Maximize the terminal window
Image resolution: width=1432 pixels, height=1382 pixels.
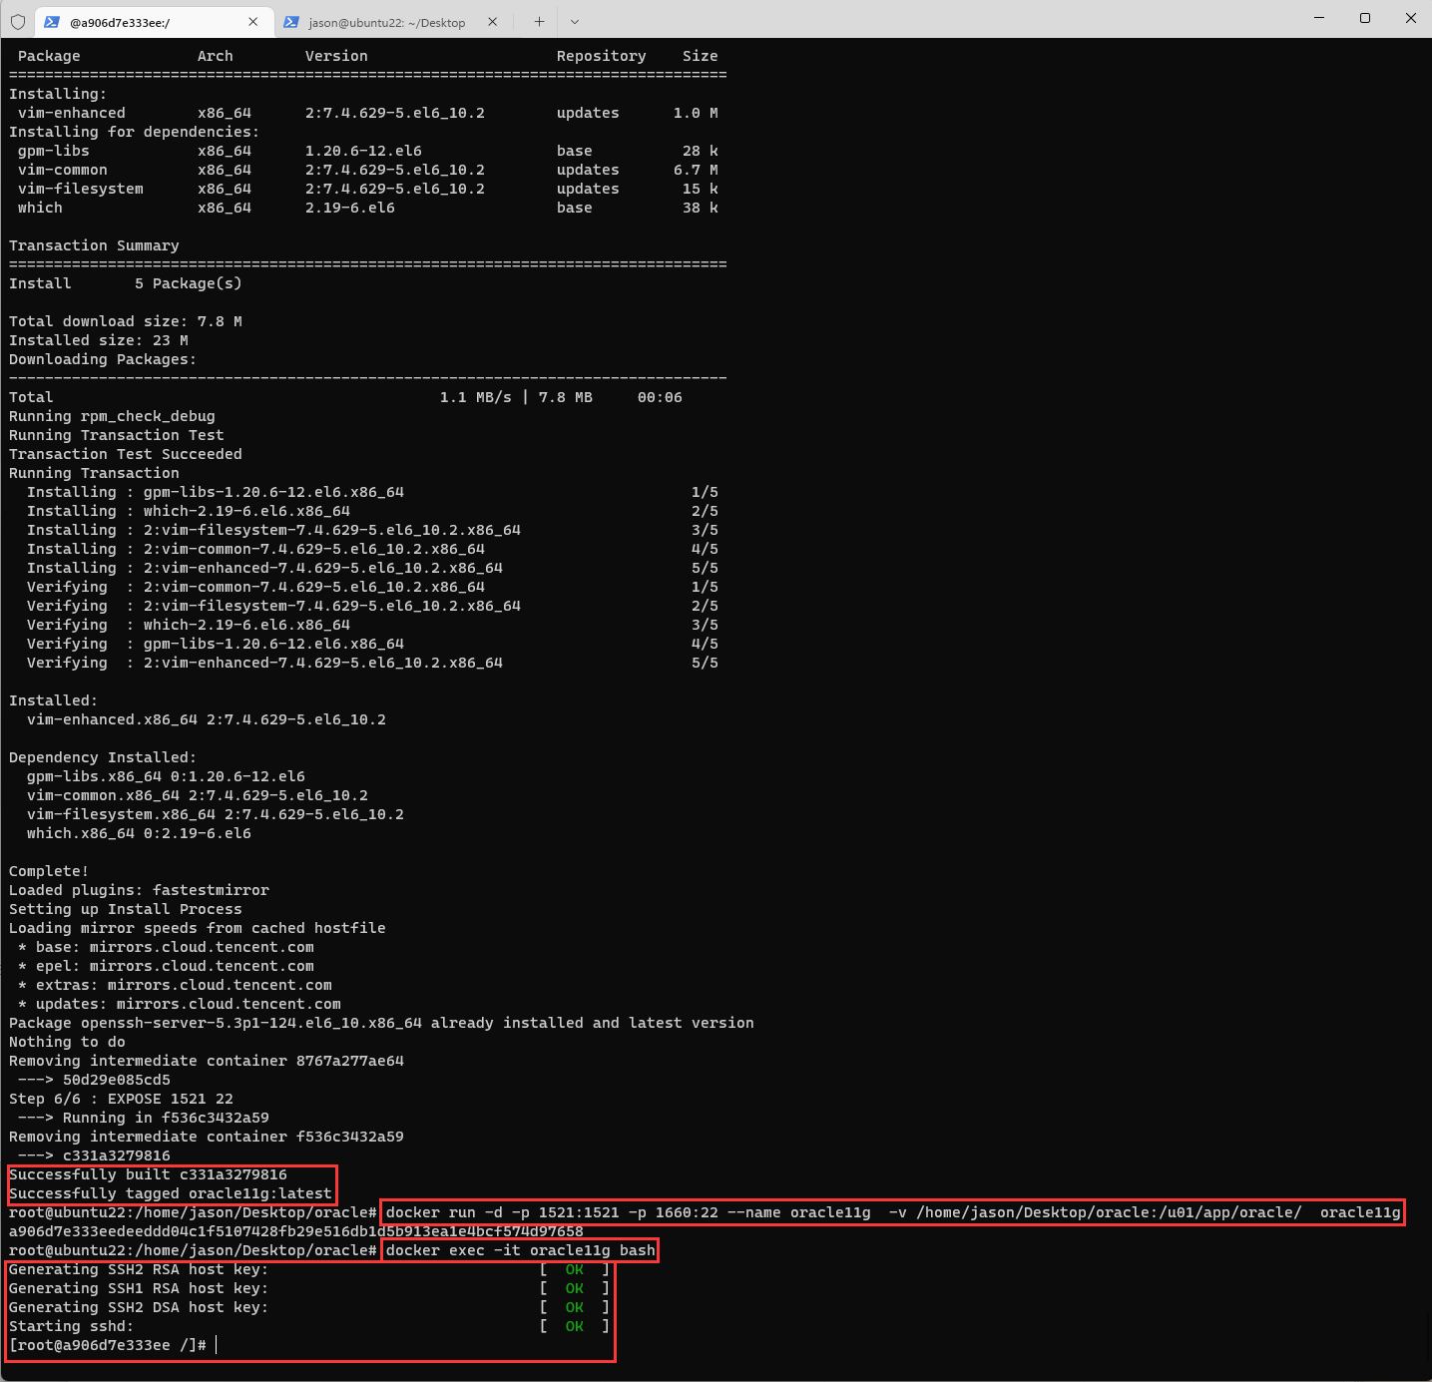[x=1364, y=18]
